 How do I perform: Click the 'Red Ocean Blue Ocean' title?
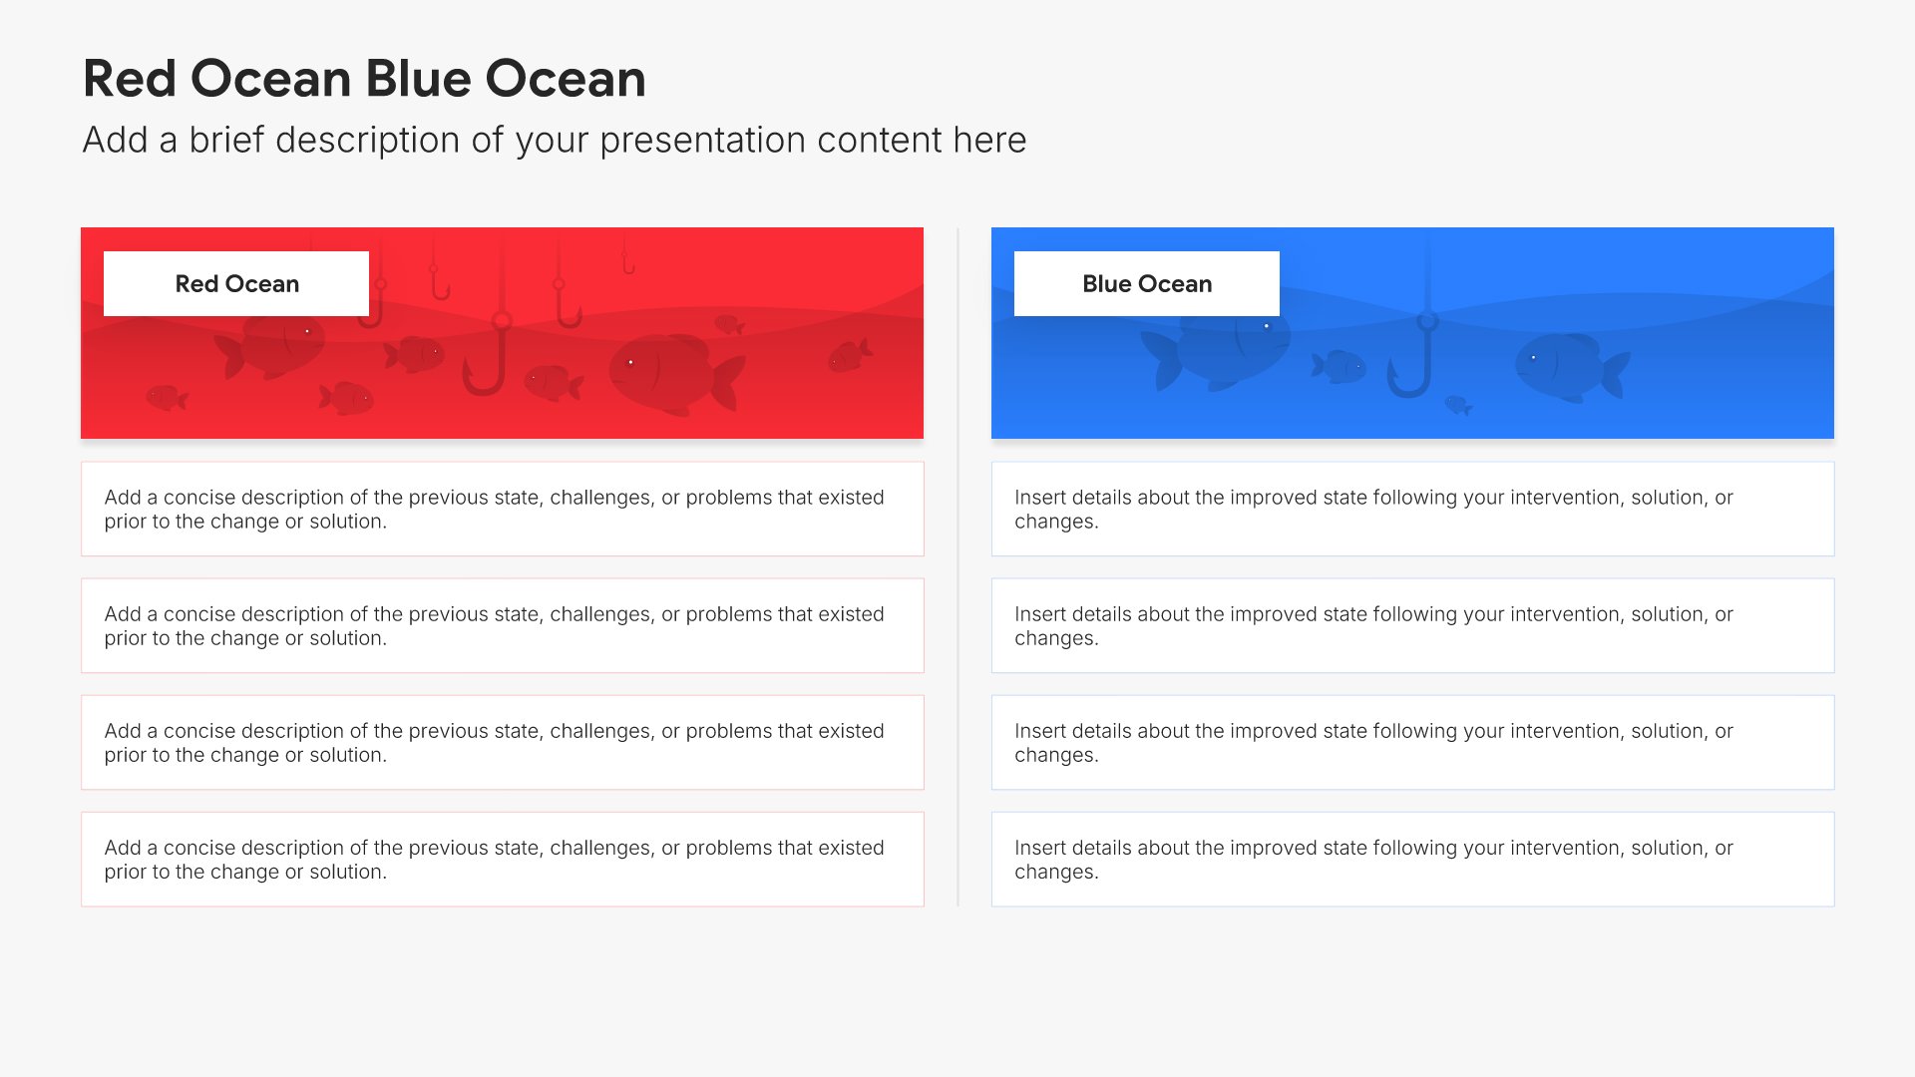coord(364,79)
